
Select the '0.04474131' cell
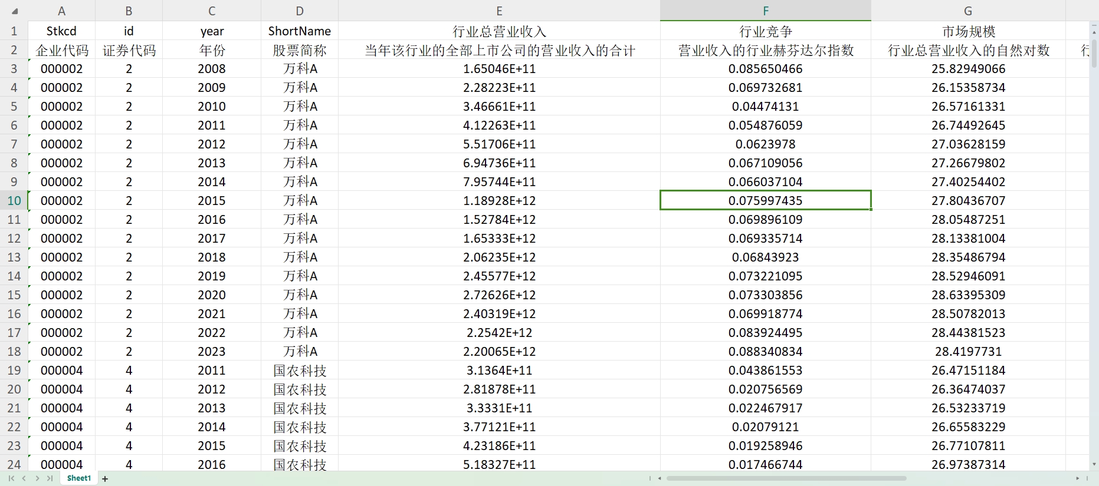pyautogui.click(x=766, y=106)
